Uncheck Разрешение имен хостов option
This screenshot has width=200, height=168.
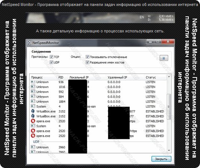[x=87, y=62]
